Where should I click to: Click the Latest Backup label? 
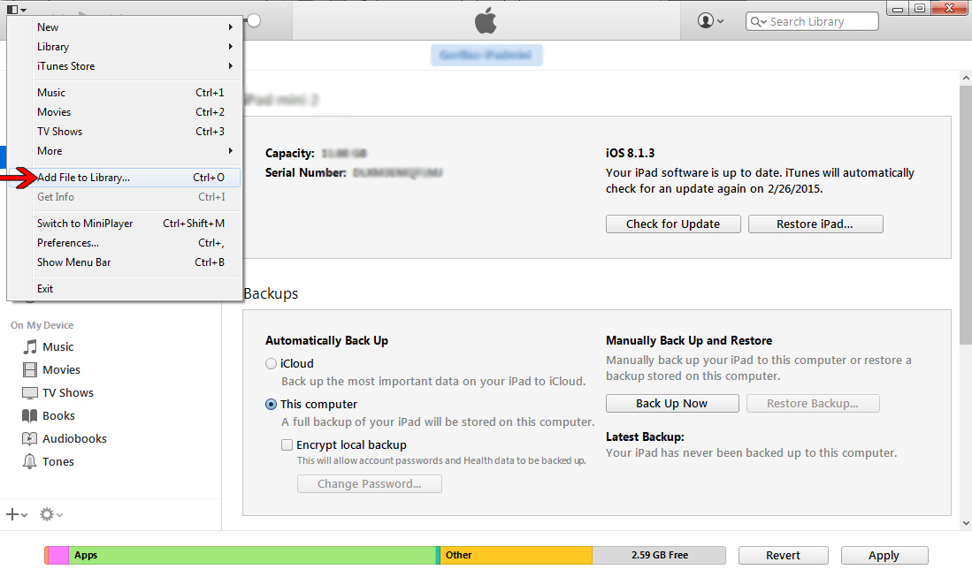click(646, 437)
